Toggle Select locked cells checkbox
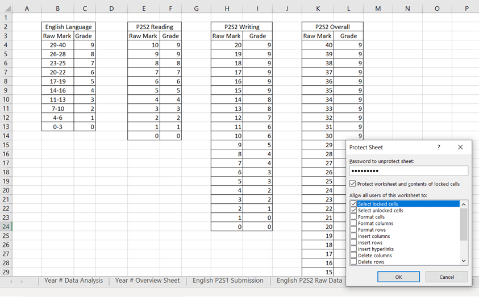The image size is (479, 297). (354, 204)
